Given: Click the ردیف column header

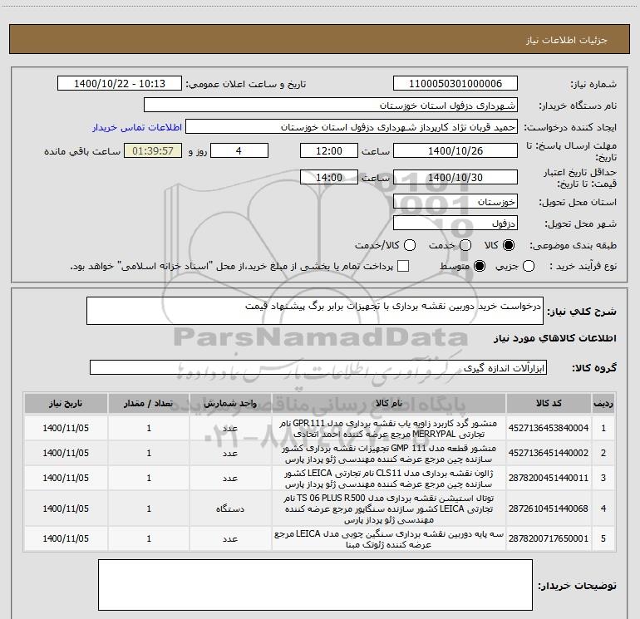Looking at the screenshot, I should click(603, 404).
